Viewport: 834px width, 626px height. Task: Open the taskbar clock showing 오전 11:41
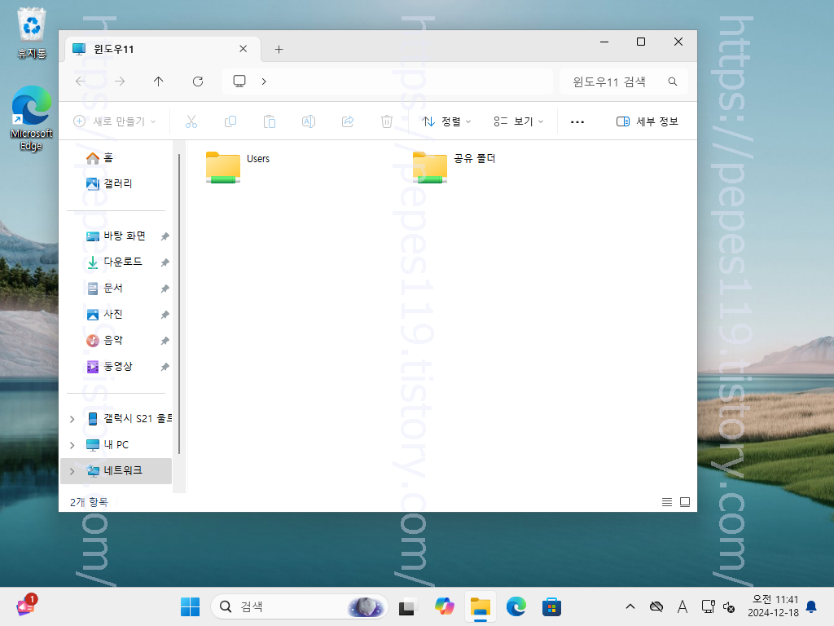coord(774,606)
